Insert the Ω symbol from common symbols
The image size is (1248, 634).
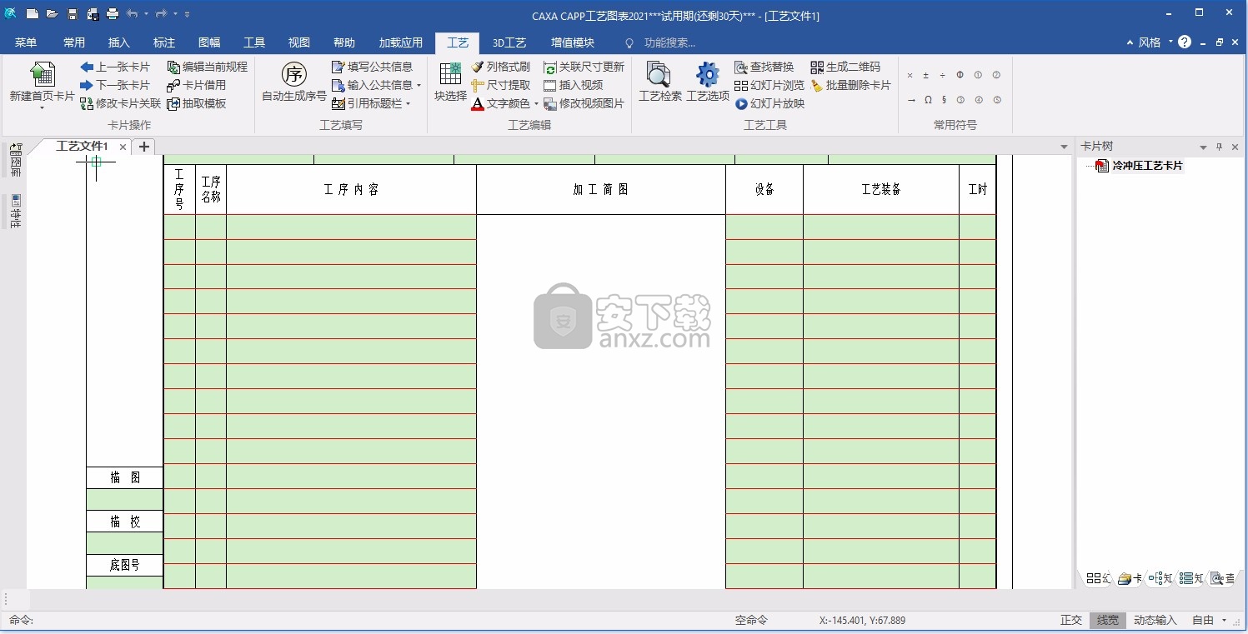click(928, 100)
